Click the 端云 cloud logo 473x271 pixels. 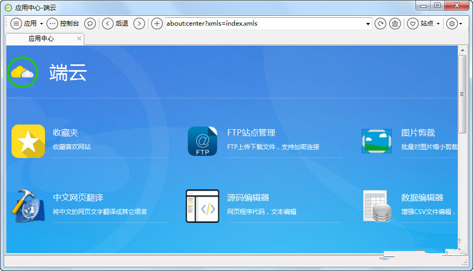(x=22, y=72)
